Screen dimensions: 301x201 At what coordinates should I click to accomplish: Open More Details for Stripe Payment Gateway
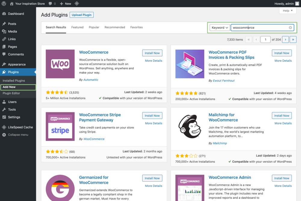(x=154, y=123)
